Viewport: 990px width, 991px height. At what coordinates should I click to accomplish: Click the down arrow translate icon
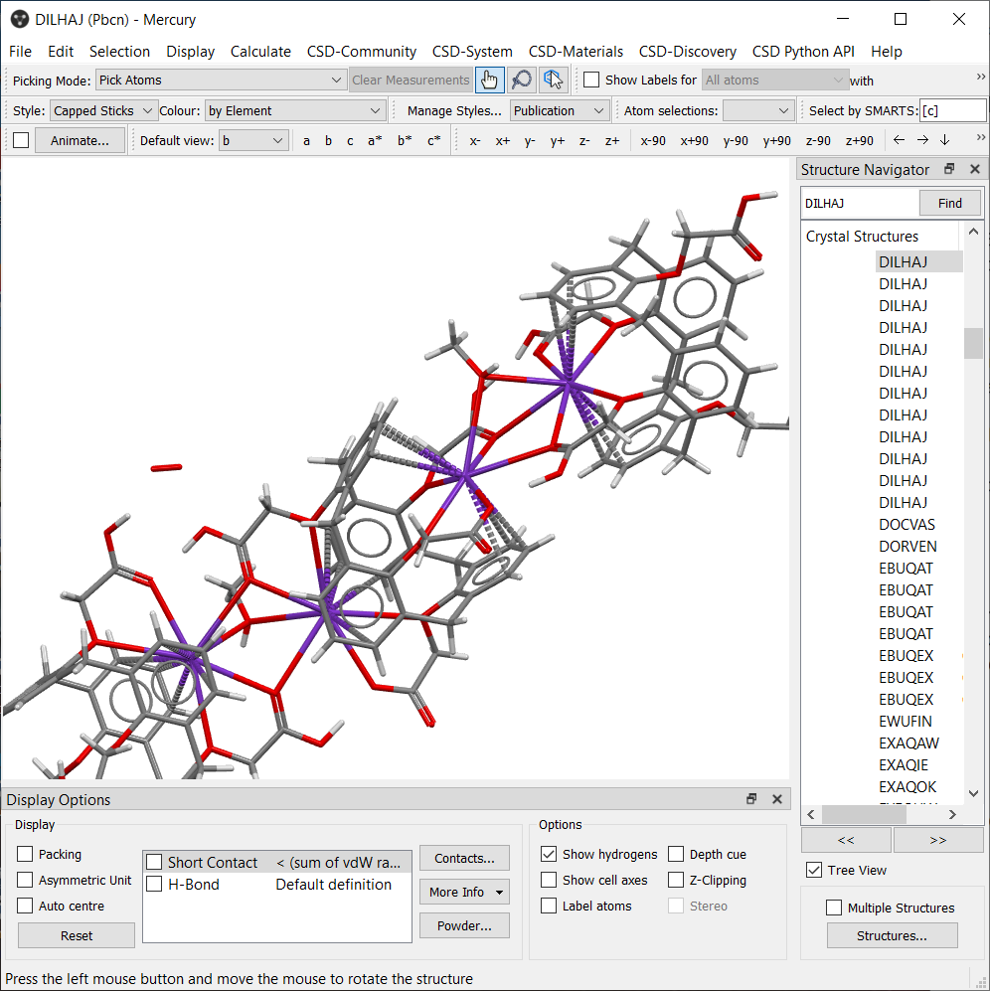tap(944, 140)
